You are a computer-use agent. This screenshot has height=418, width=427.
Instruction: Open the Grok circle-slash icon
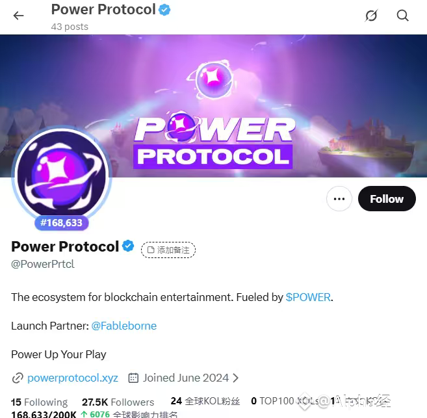tap(371, 16)
